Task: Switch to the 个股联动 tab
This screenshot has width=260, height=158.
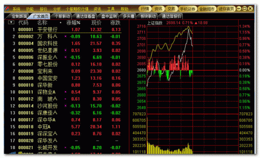Action: 62,16
